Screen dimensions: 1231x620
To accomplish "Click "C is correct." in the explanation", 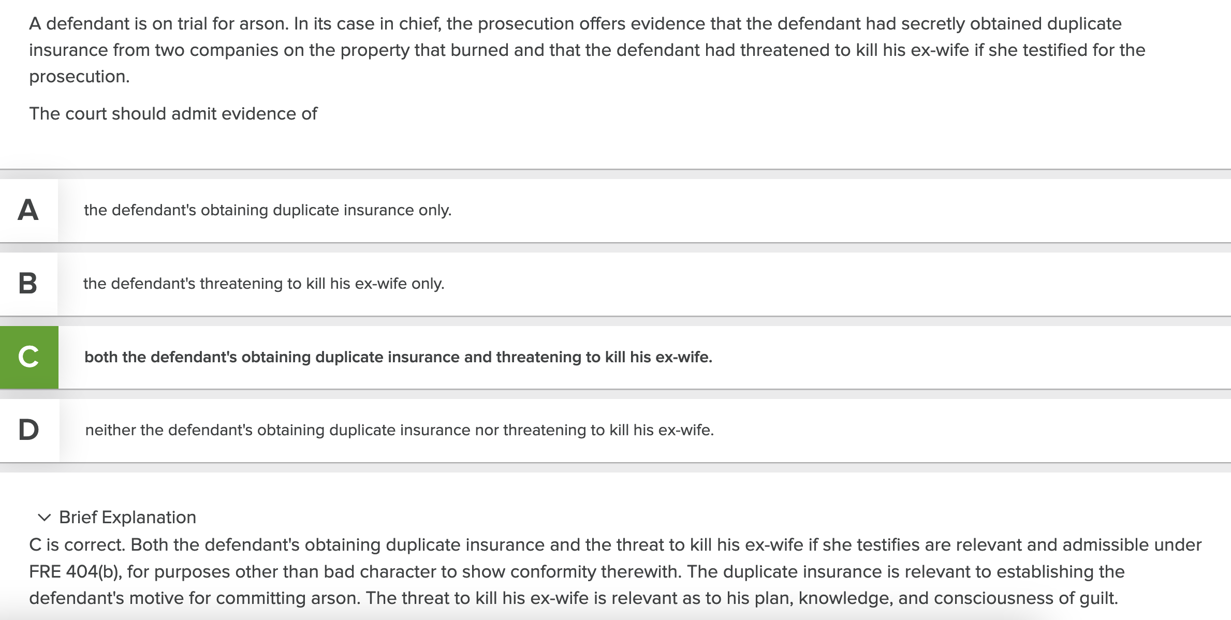I will [77, 544].
